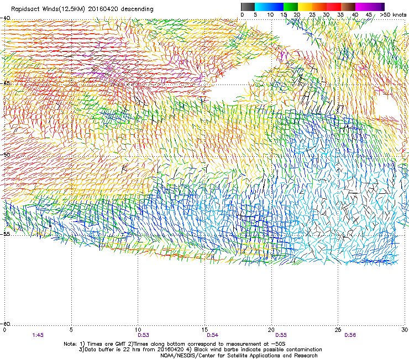Select the latitude axis label '-55'

coord(5,234)
